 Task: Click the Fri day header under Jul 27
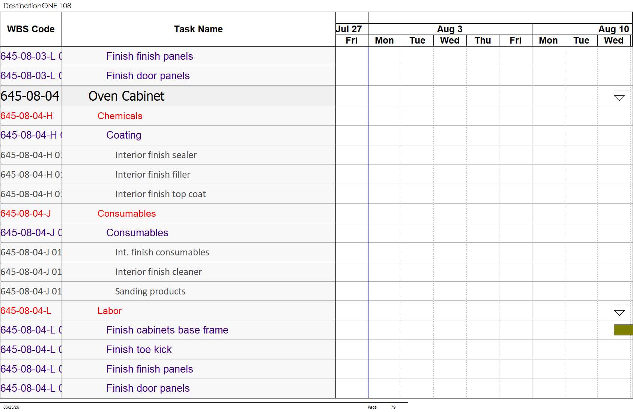(x=352, y=40)
